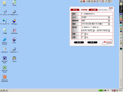The width and height of the screenshot is (123, 92).
Task: Switch to the 受信 tab
Action: (x=75, y=10)
